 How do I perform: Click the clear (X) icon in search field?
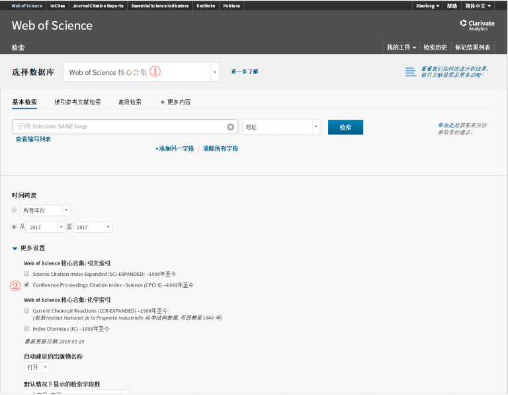230,127
